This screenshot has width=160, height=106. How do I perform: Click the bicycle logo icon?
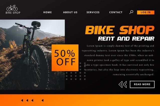[12, 8]
